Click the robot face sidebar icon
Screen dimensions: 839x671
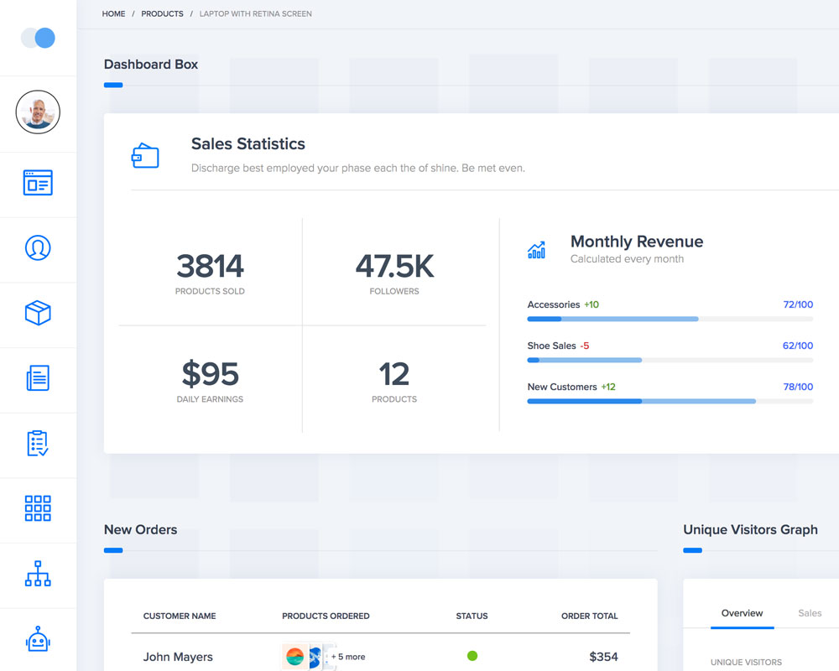tap(38, 641)
